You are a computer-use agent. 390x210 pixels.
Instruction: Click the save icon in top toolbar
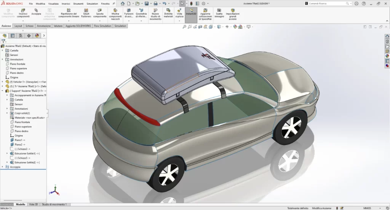point(147,3)
